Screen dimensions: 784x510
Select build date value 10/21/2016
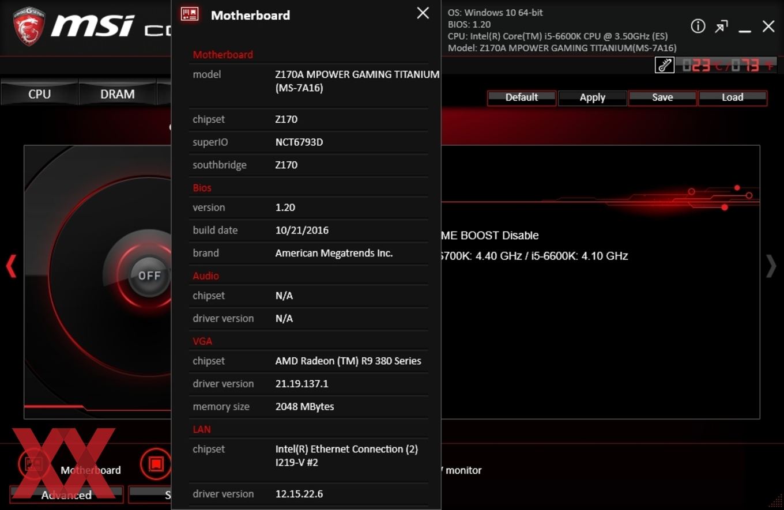tap(302, 231)
